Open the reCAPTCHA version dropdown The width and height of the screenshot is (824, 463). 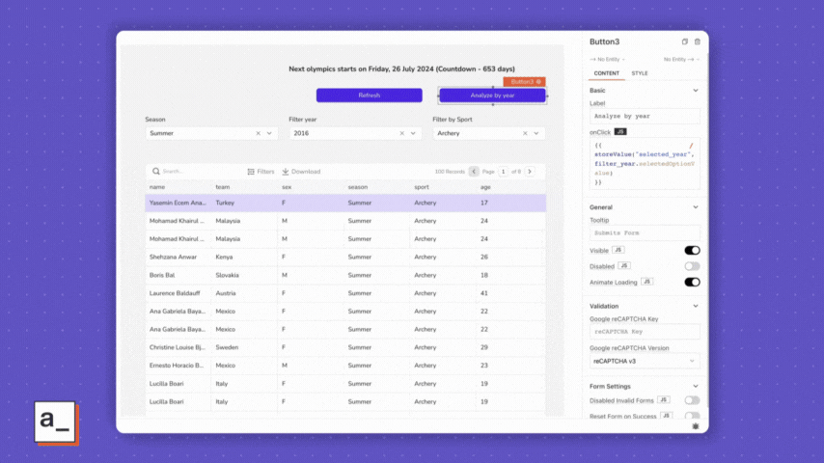(x=645, y=361)
